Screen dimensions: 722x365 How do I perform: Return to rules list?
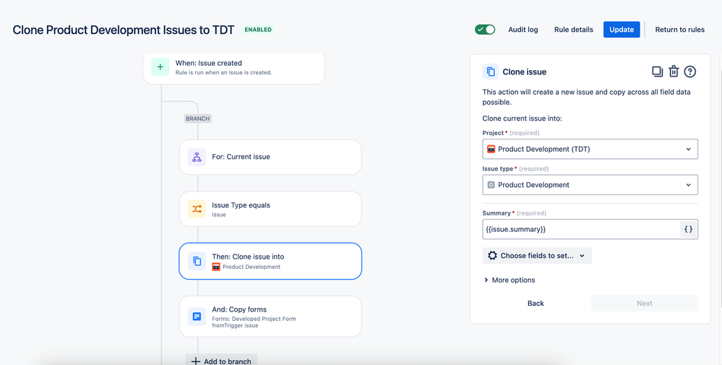pos(679,30)
